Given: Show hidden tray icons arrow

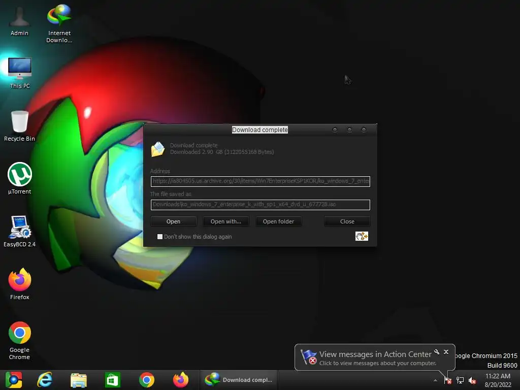Looking at the screenshot, I should (x=435, y=380).
